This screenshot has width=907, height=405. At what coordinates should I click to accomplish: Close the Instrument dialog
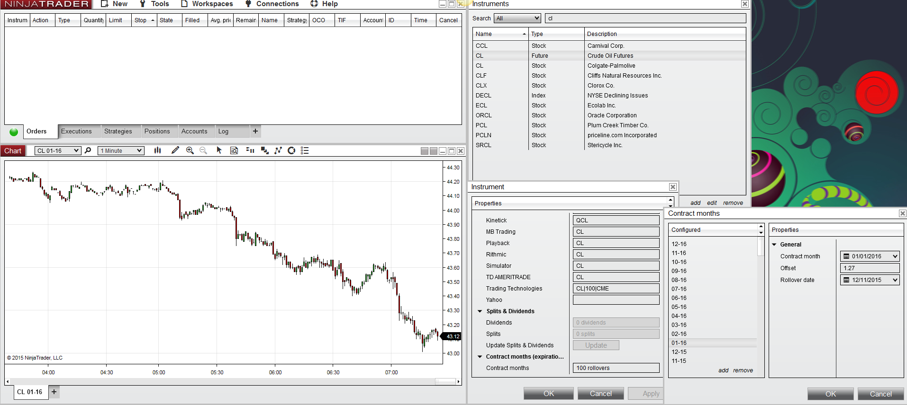pyautogui.click(x=672, y=187)
